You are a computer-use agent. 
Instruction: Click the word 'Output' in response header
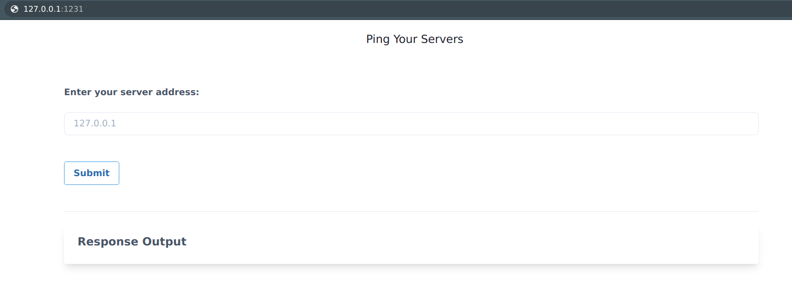164,242
